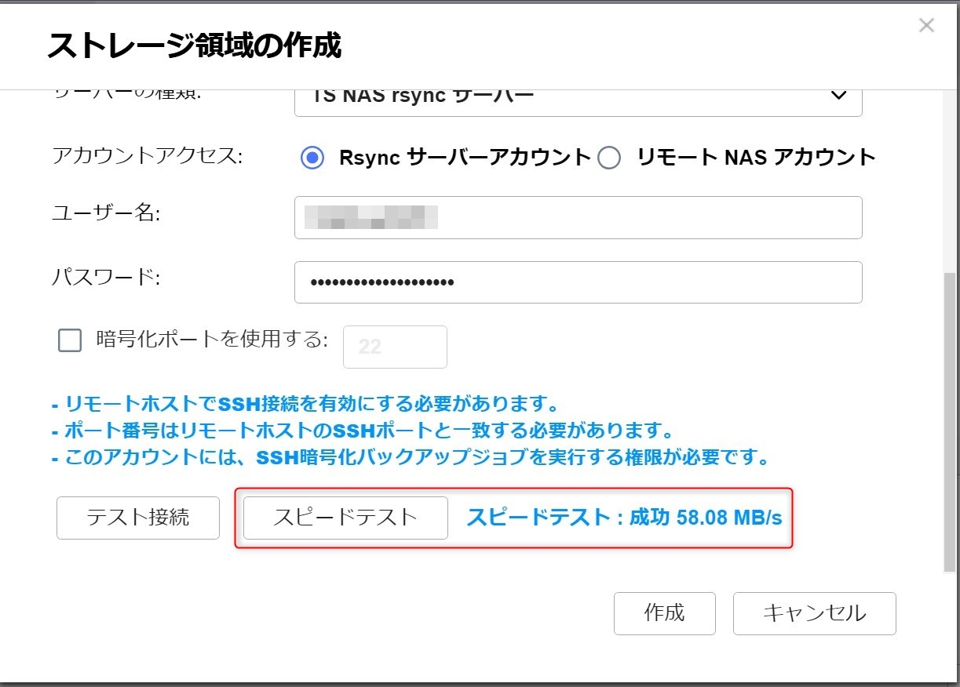Click the chevron arrow of server type

pos(838,96)
